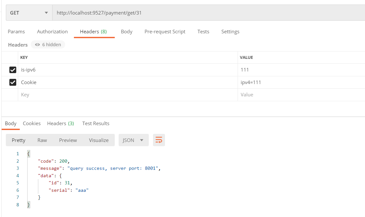Click the "aaa" serial value
This screenshot has width=365, height=217.
[82, 190]
